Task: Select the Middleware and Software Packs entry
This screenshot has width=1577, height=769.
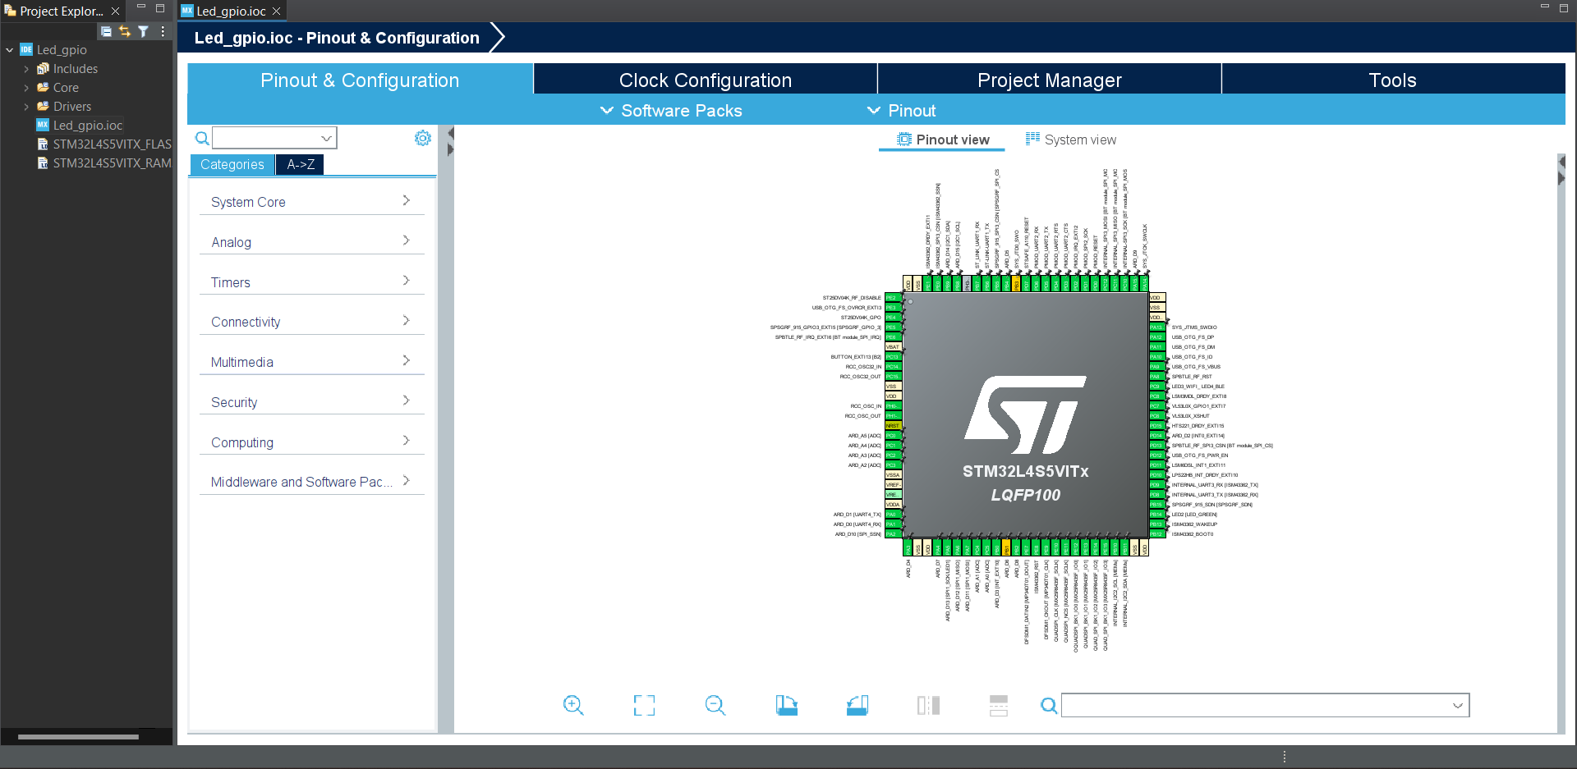Action: click(x=311, y=482)
